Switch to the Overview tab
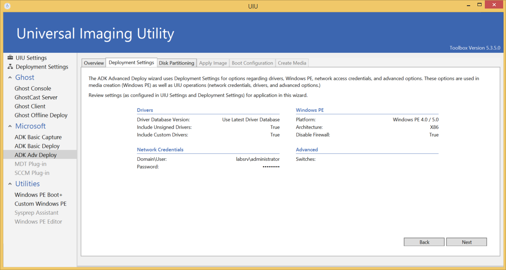 coord(94,63)
